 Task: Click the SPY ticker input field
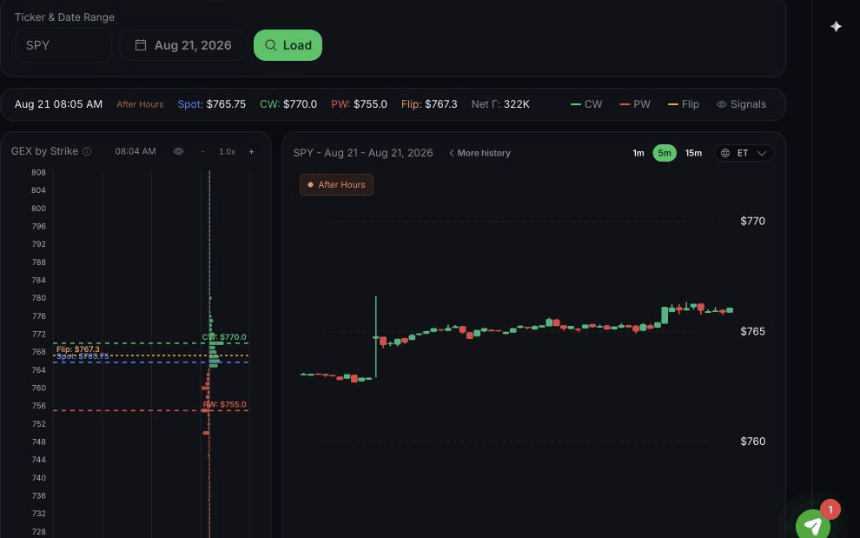click(x=63, y=45)
